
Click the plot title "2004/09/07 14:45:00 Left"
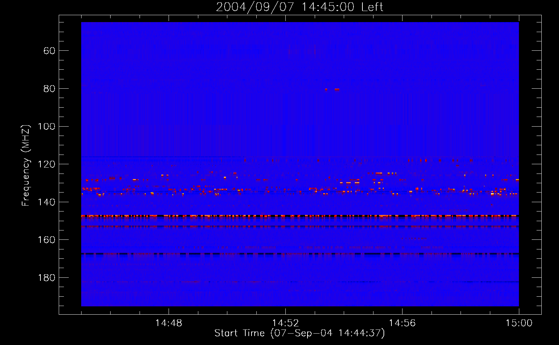click(300, 7)
